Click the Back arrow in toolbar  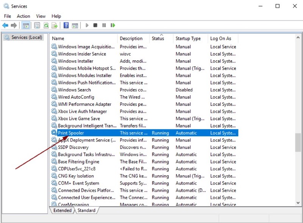click(x=5, y=25)
